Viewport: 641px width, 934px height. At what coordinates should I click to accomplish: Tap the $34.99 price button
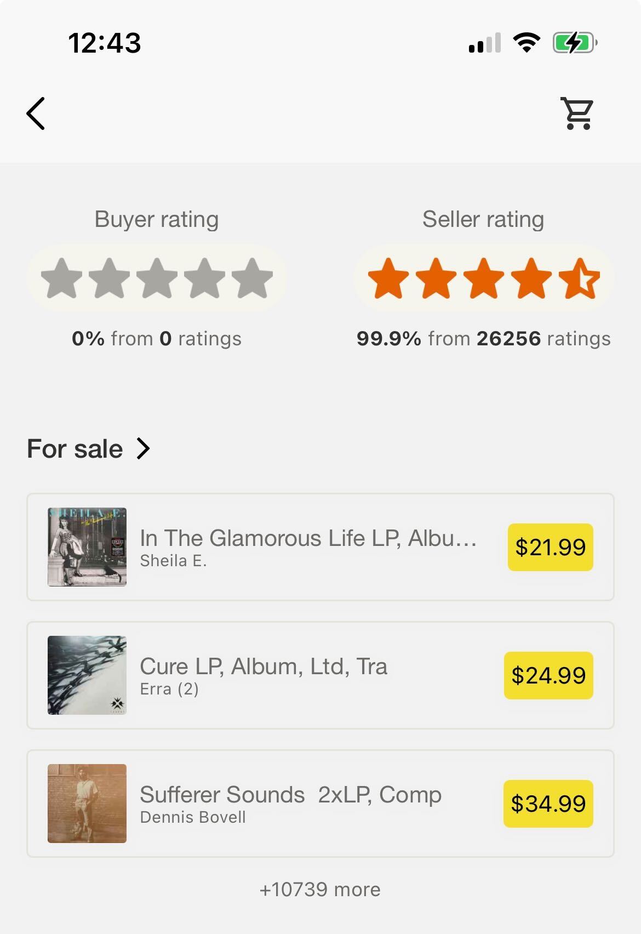click(x=548, y=804)
